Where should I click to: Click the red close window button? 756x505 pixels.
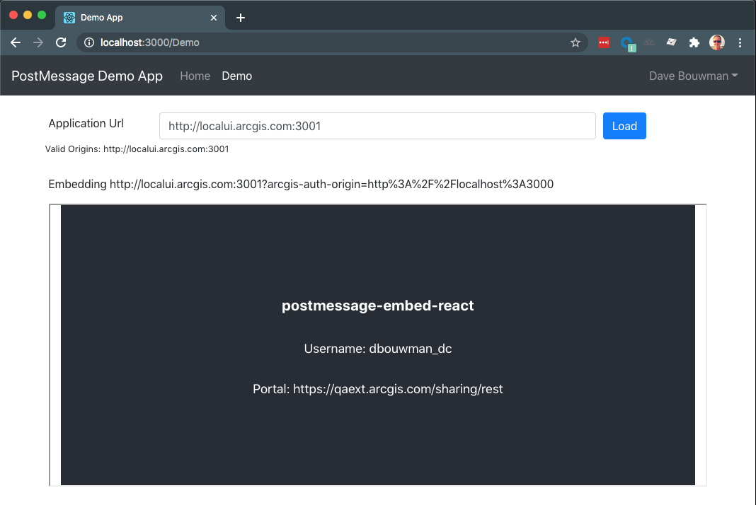tap(13, 15)
